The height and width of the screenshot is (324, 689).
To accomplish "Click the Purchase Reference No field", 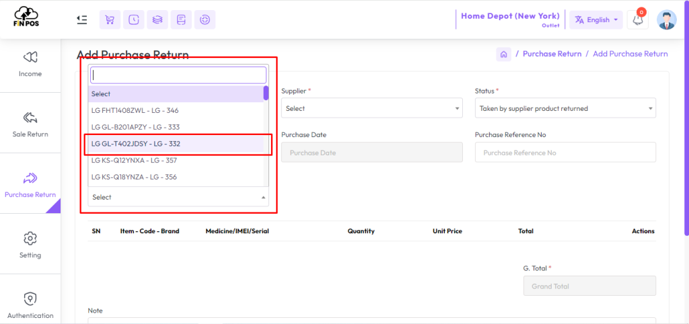I will tap(565, 153).
